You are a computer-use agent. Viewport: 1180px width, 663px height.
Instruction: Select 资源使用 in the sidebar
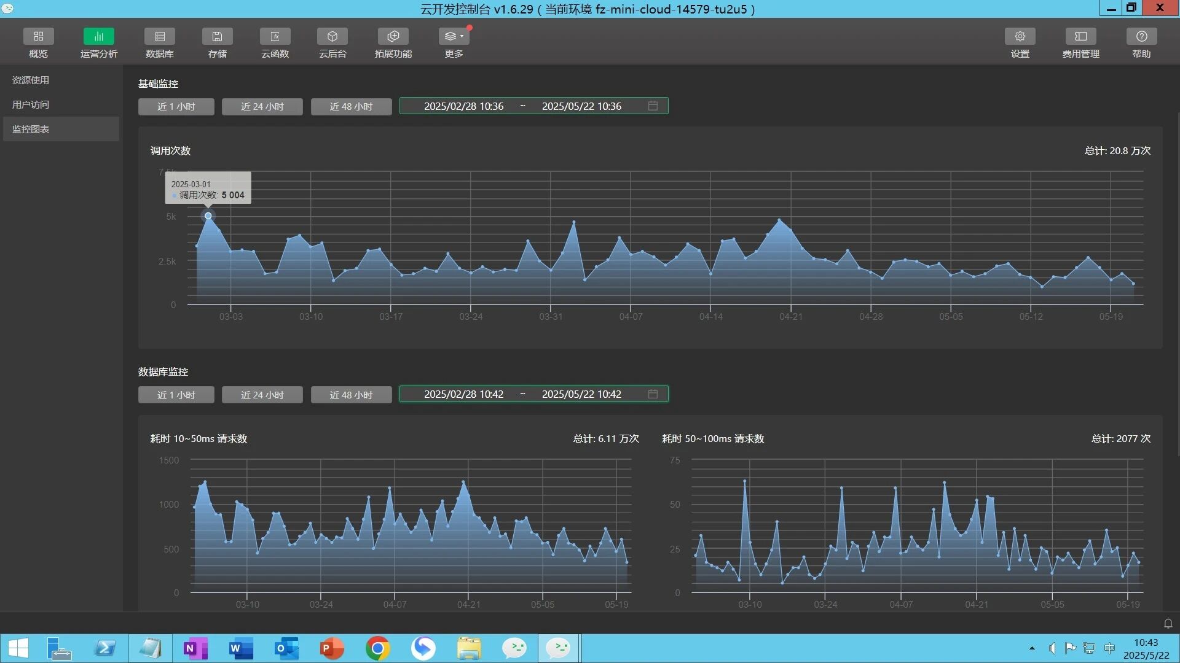tap(31, 80)
